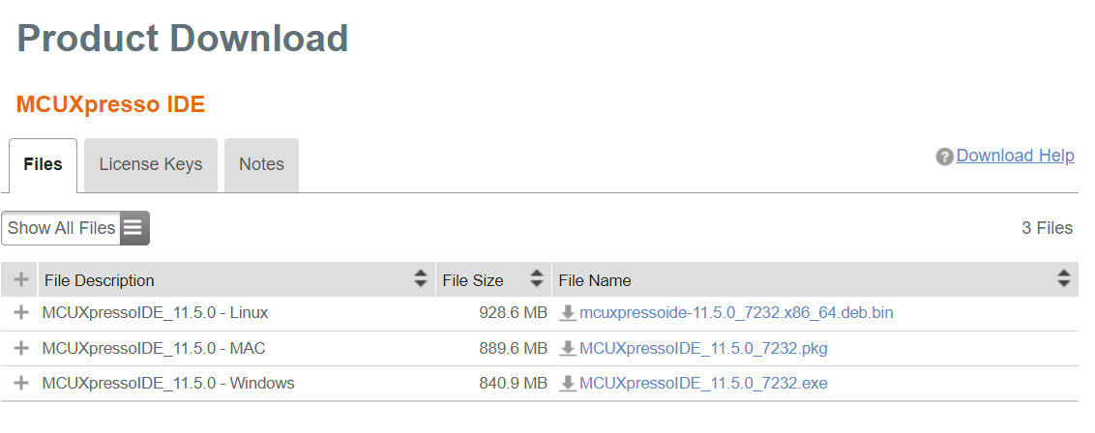The height and width of the screenshot is (433, 1095).
Task: Expand the MCUXpressoIDE Linux row details
Action: (x=20, y=313)
